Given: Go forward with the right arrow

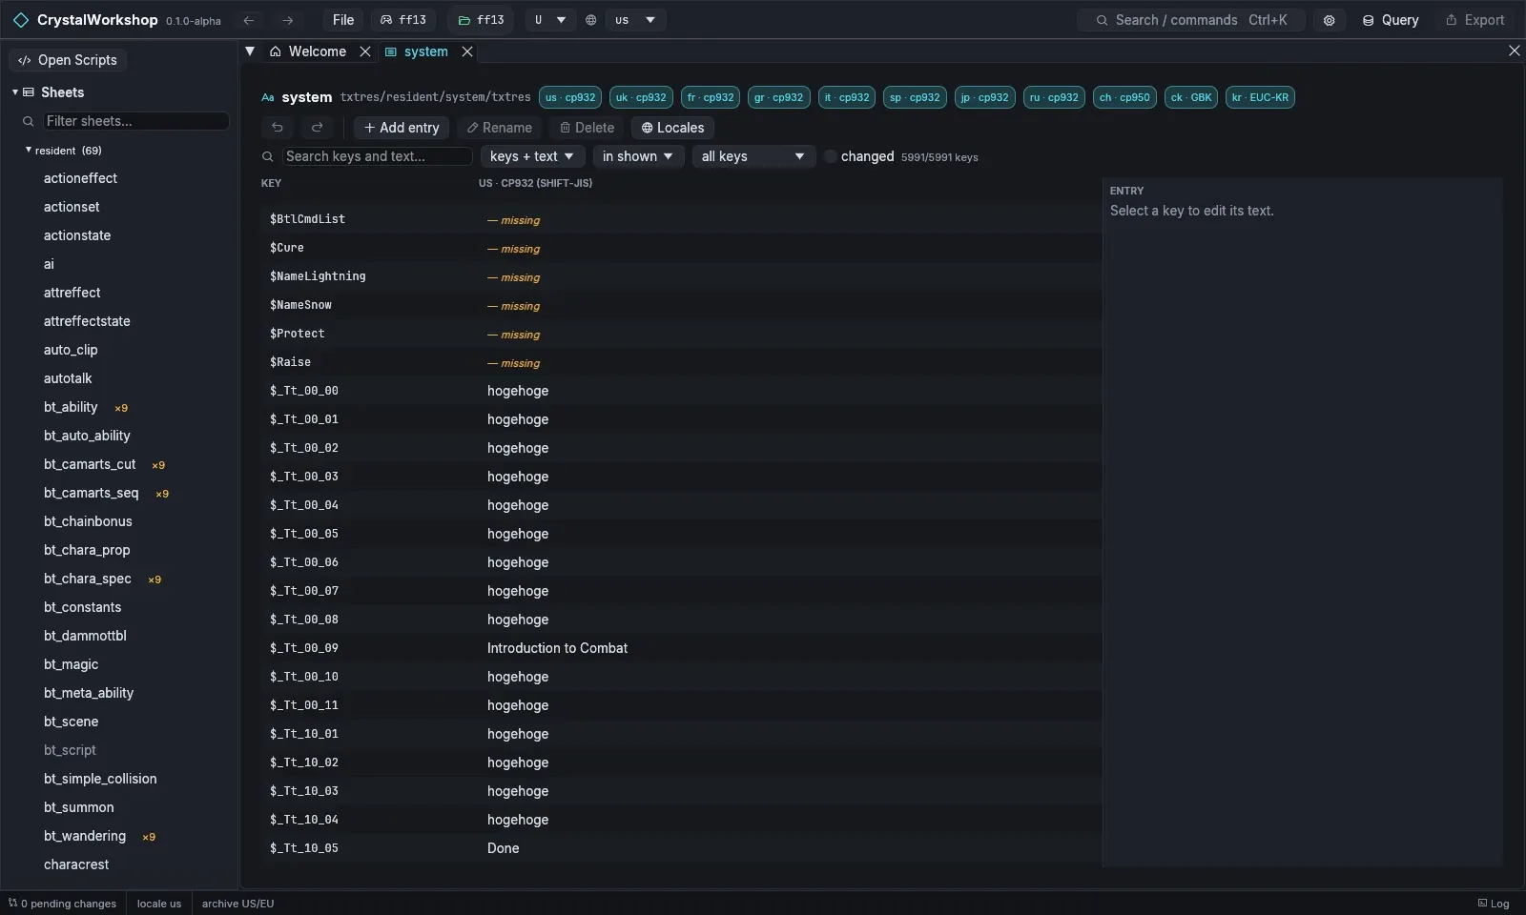Looking at the screenshot, I should [287, 20].
